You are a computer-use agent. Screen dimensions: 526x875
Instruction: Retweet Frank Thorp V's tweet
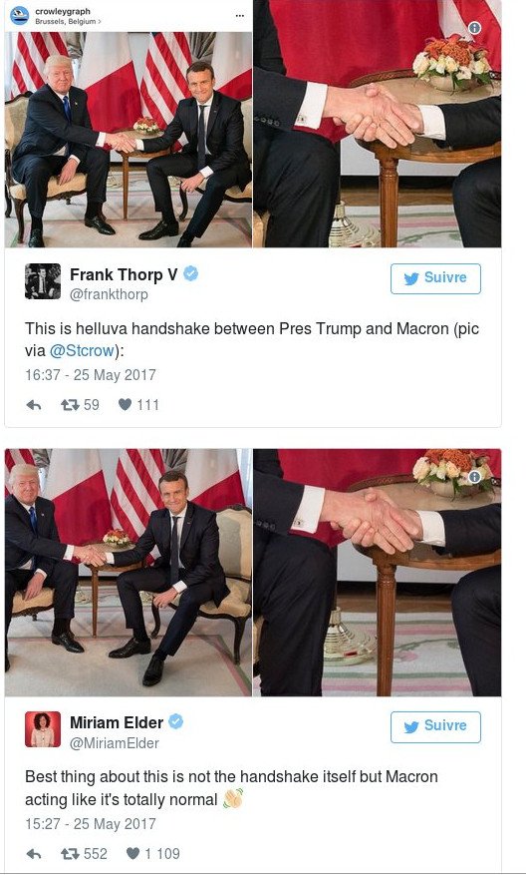click(70, 405)
